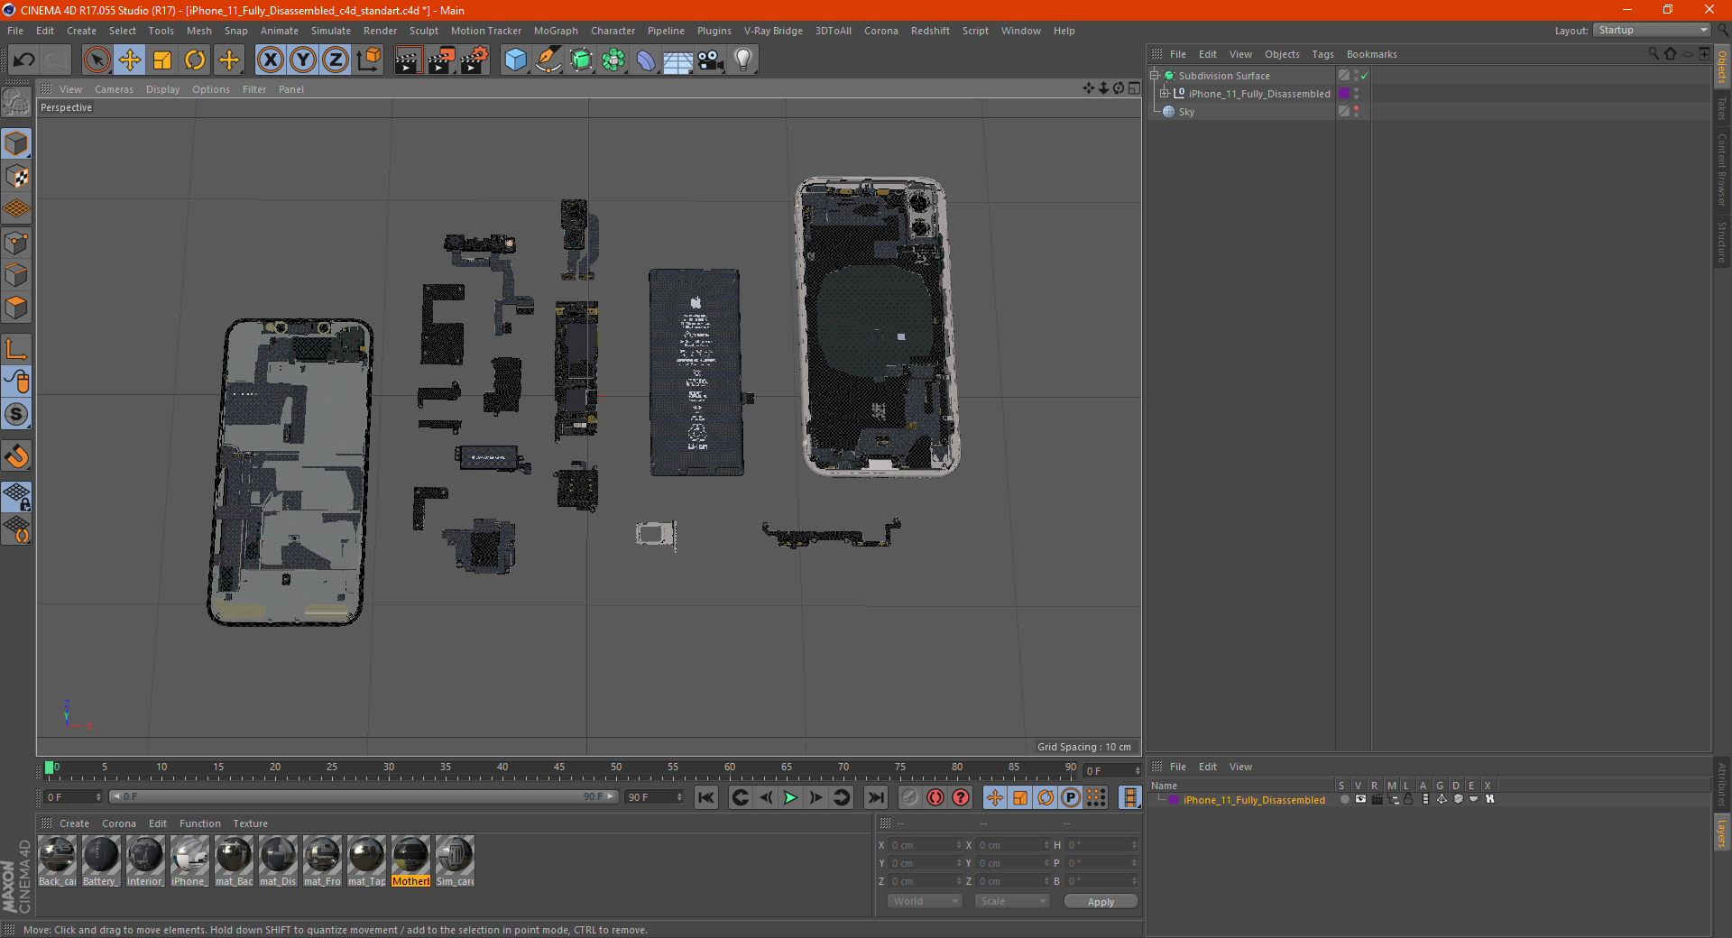Expand iPhone_11_Fully_Disassembled null object

[1164, 94]
